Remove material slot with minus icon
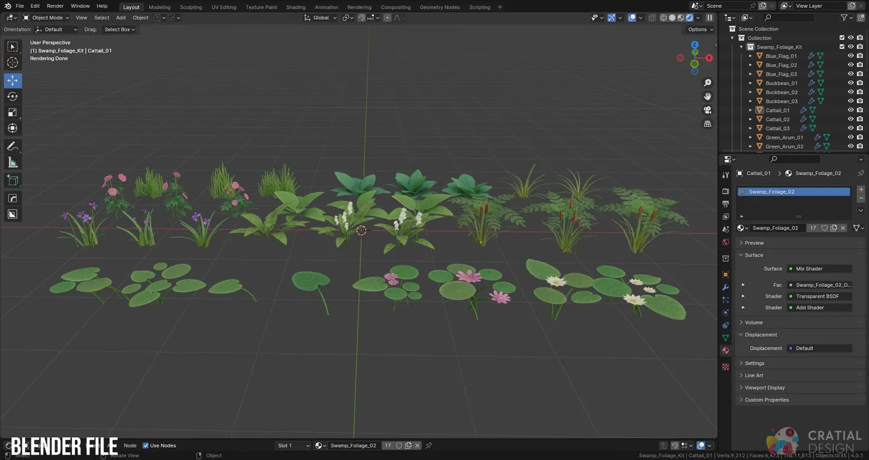The image size is (869, 460). (x=861, y=198)
